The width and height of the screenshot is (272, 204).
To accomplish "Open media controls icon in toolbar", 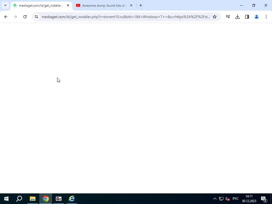I will coord(228,17).
